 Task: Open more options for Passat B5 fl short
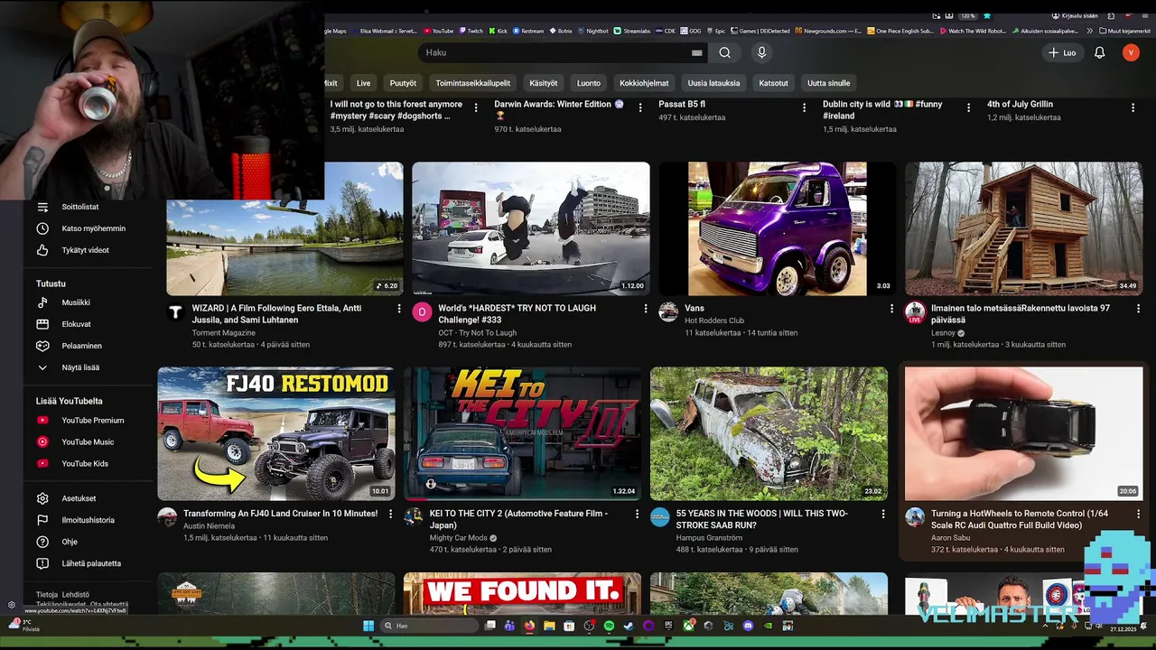tap(804, 107)
